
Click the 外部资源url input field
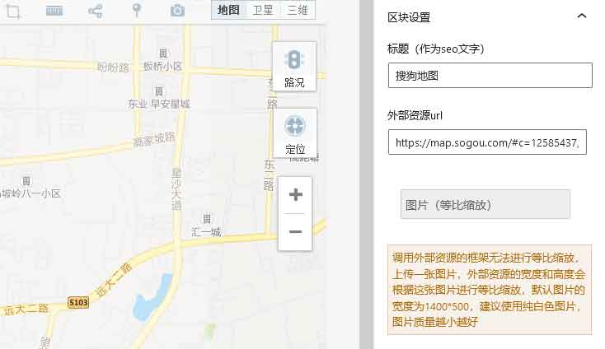tap(487, 142)
